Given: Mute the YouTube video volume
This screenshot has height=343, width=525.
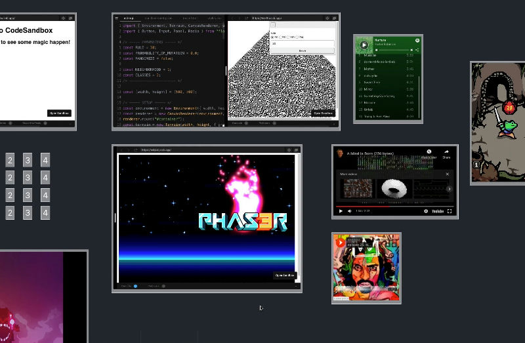Looking at the screenshot, I should pos(350,211).
